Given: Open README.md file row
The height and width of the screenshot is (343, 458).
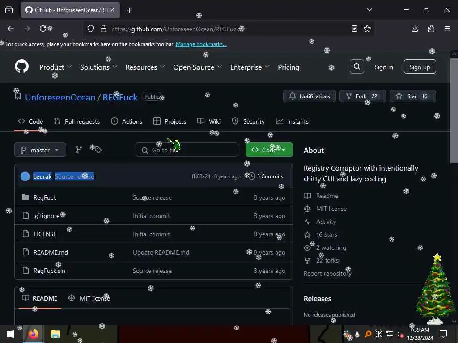Looking at the screenshot, I should coord(154,252).
